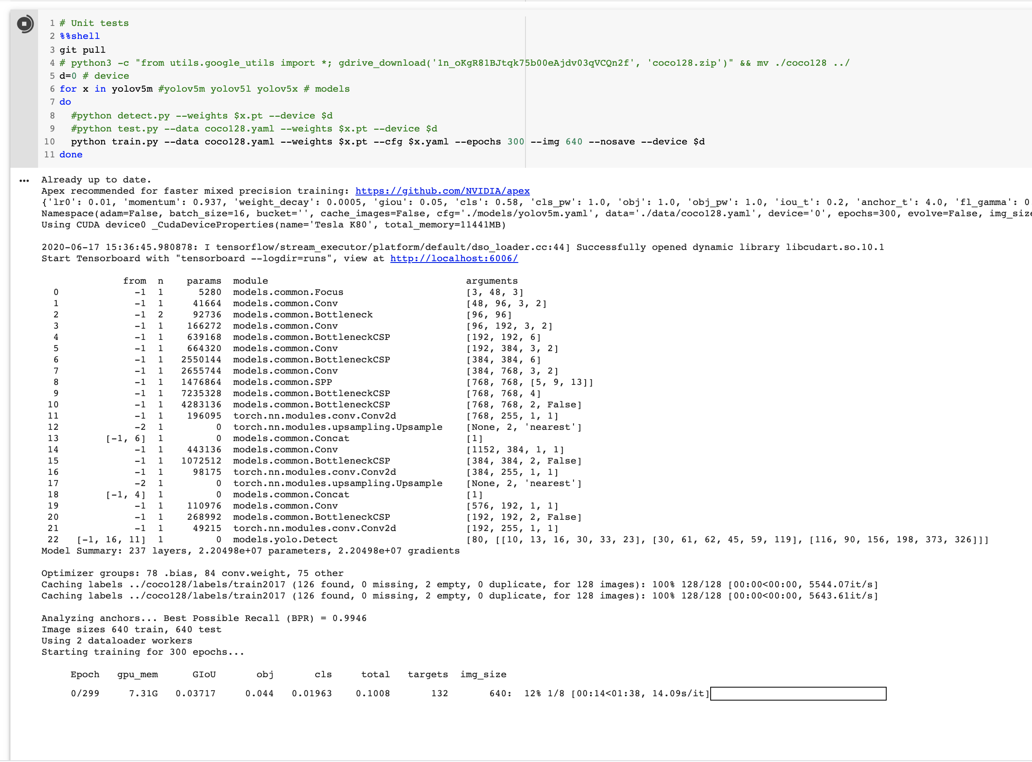Select the models.yolo.Detect row in layer table
Screen dimensions: 1032x762
(x=286, y=539)
